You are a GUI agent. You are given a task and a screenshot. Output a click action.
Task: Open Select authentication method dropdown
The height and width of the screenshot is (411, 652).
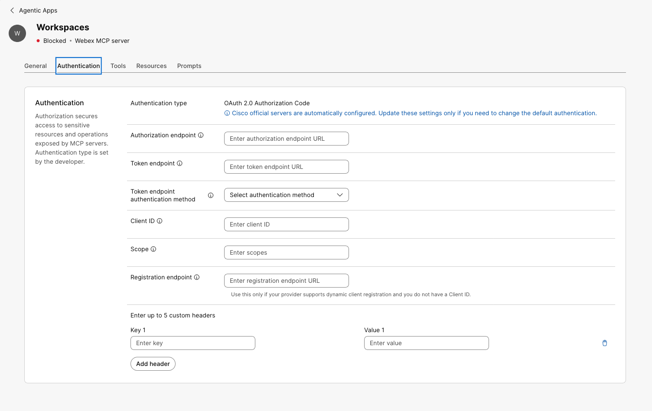(x=287, y=195)
